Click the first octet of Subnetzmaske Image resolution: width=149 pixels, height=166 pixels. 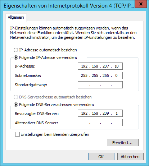tap(84, 75)
